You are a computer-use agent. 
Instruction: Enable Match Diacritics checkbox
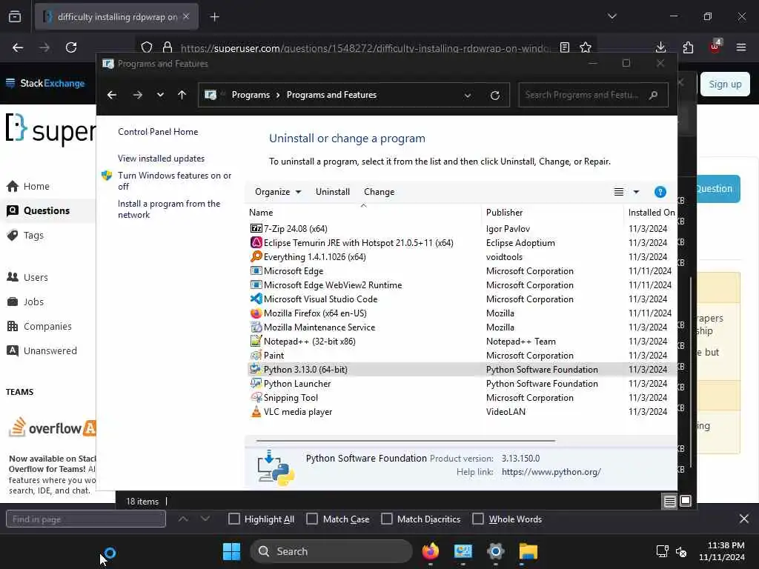pos(387,519)
